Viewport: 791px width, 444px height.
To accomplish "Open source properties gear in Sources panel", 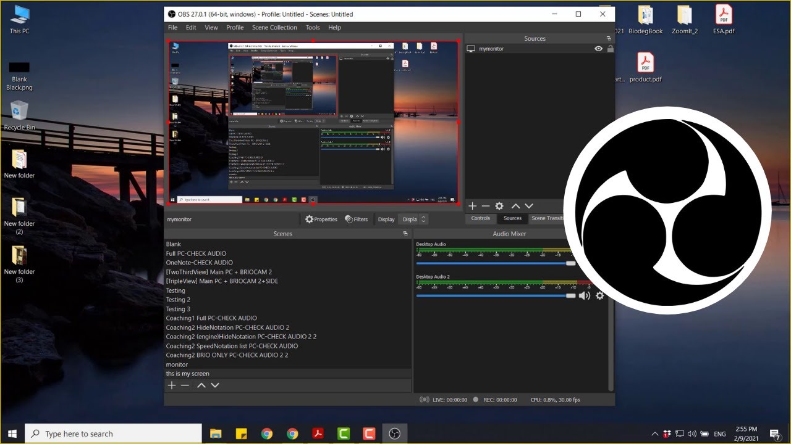I will [x=499, y=206].
